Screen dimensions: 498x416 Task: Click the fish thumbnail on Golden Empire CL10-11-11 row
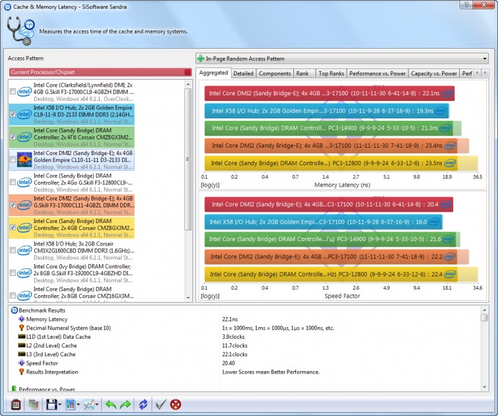[24, 159]
